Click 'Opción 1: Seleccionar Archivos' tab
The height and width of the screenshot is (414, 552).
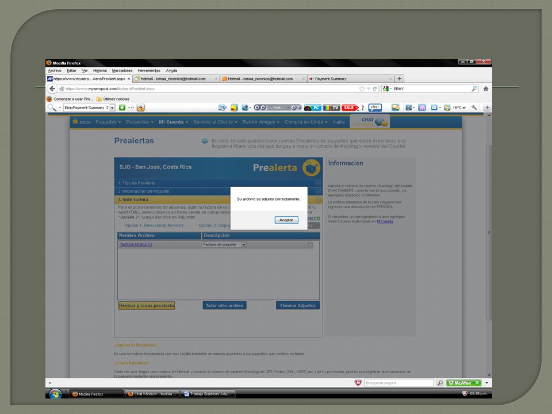click(x=154, y=225)
